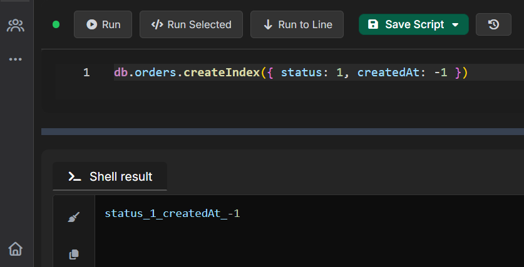The image size is (524, 267).
Task: Click the status_1_createdAt_-1 result text
Action: 172,213
